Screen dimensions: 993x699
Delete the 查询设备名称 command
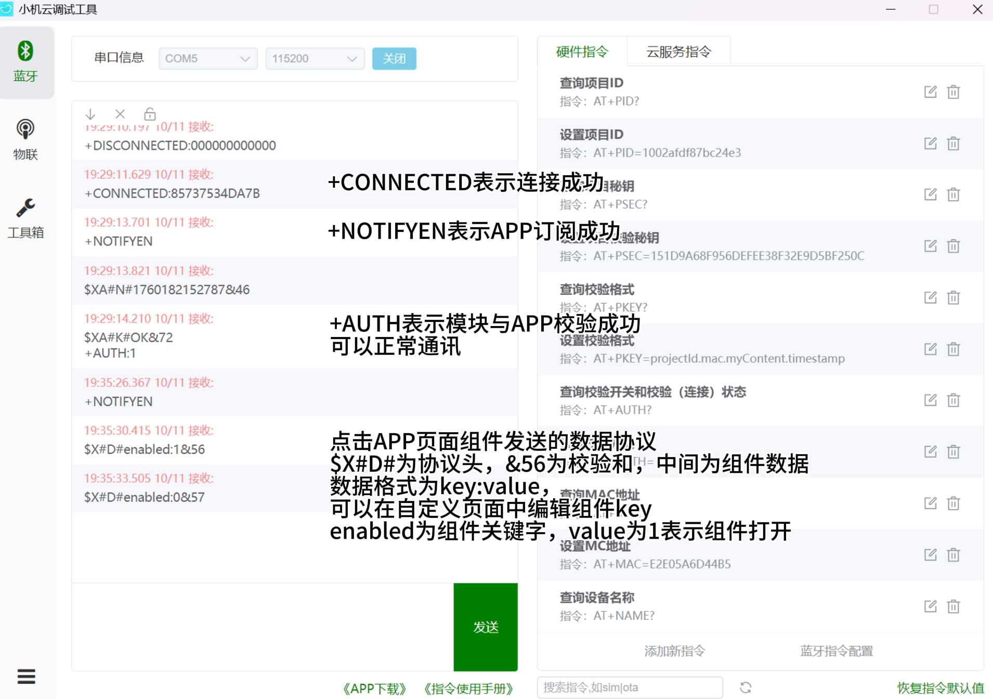[x=953, y=606]
